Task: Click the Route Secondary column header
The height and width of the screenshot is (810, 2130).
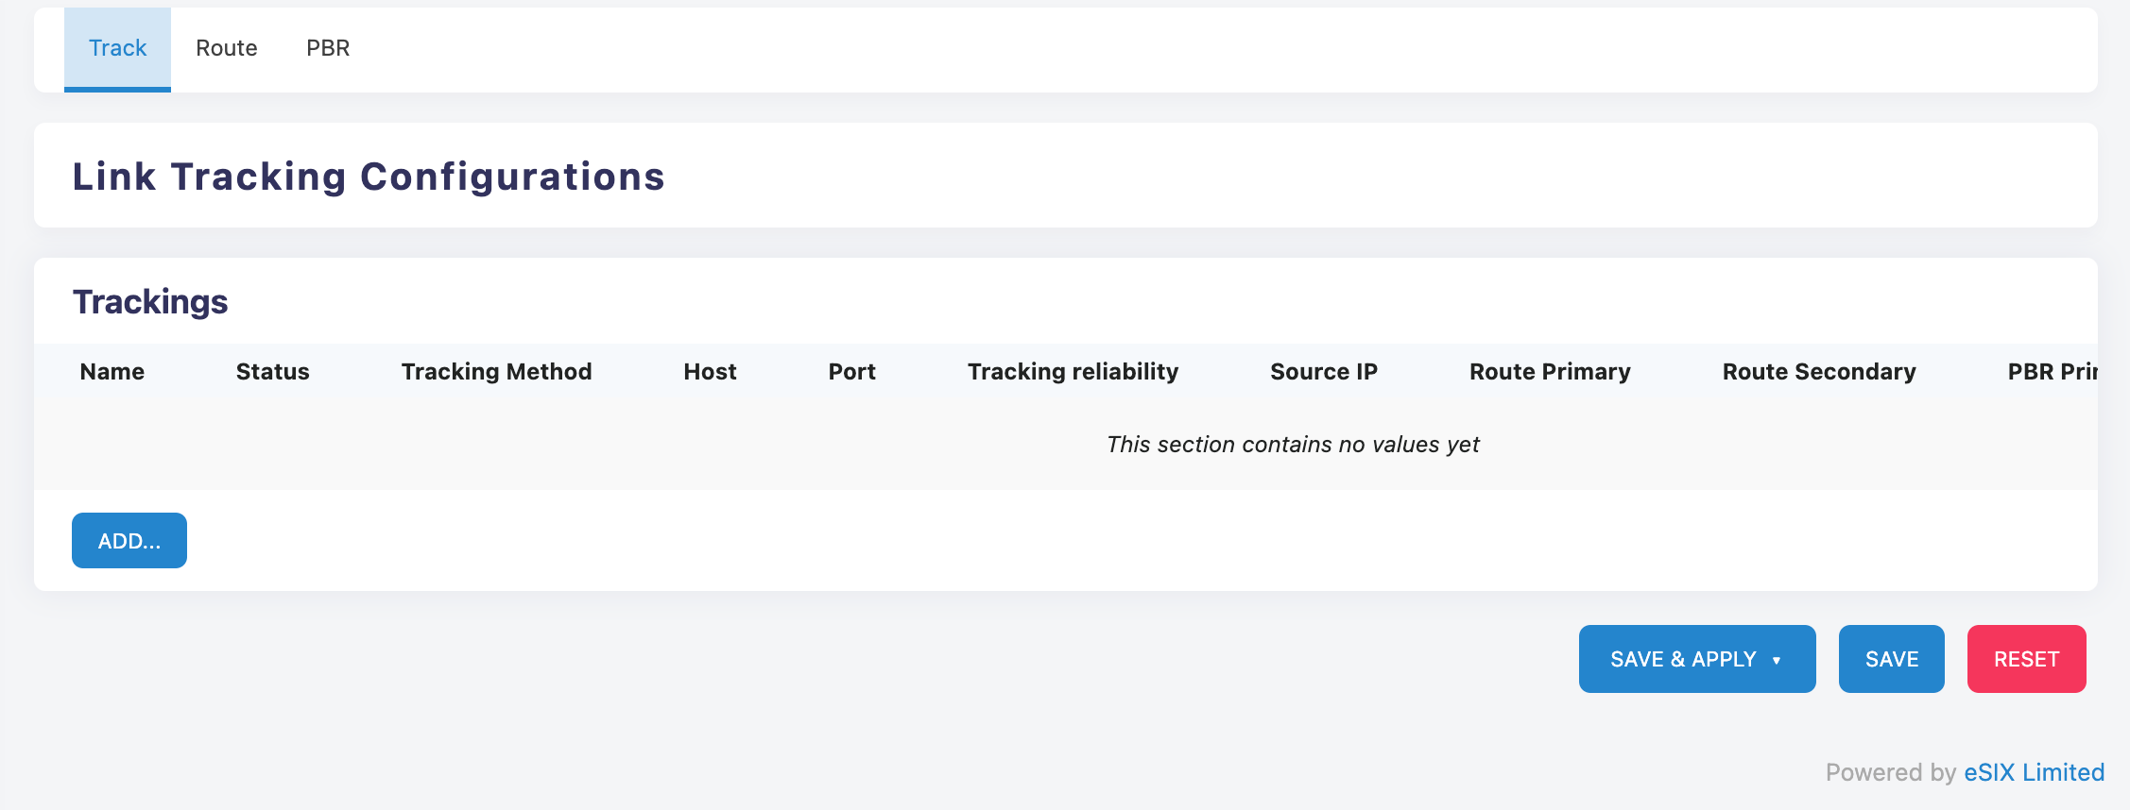Action: coord(1818,372)
